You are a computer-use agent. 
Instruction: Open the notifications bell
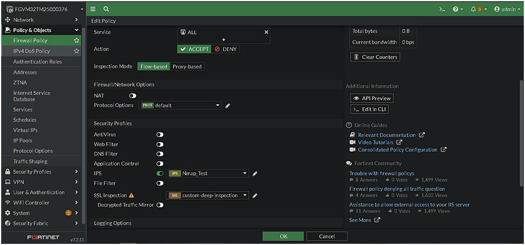coord(478,9)
